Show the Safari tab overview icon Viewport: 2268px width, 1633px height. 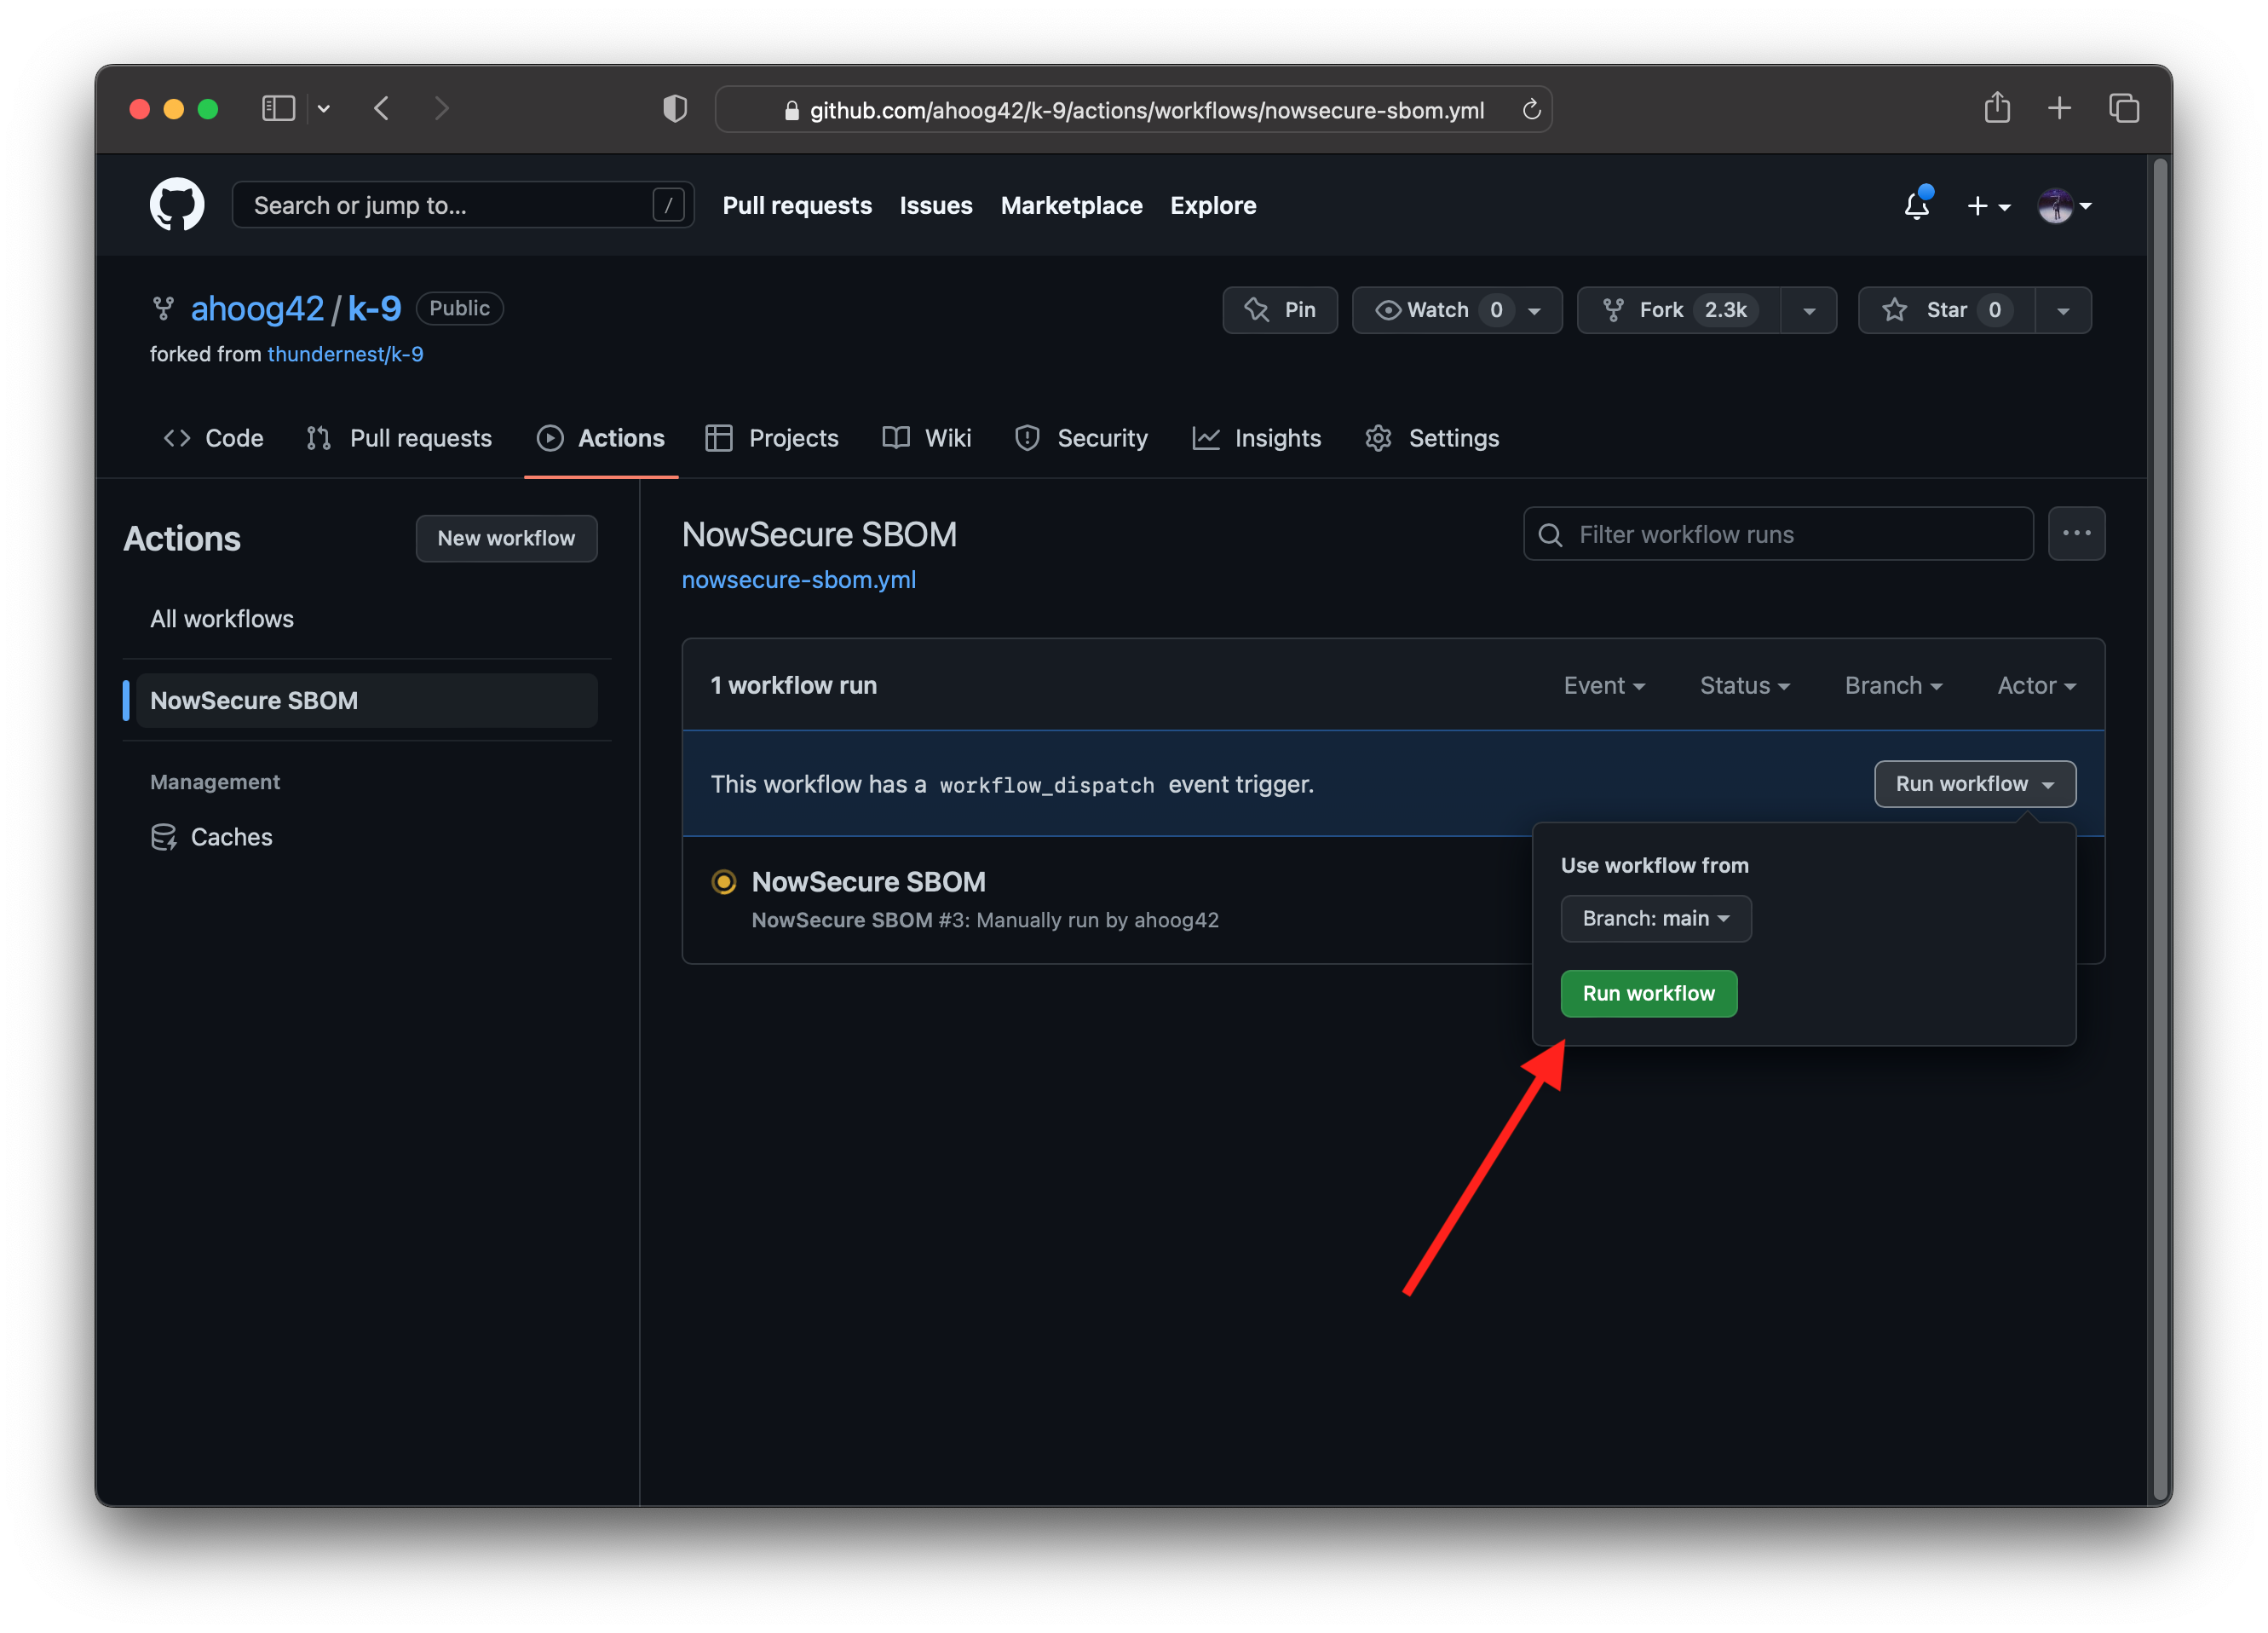coord(2124,108)
